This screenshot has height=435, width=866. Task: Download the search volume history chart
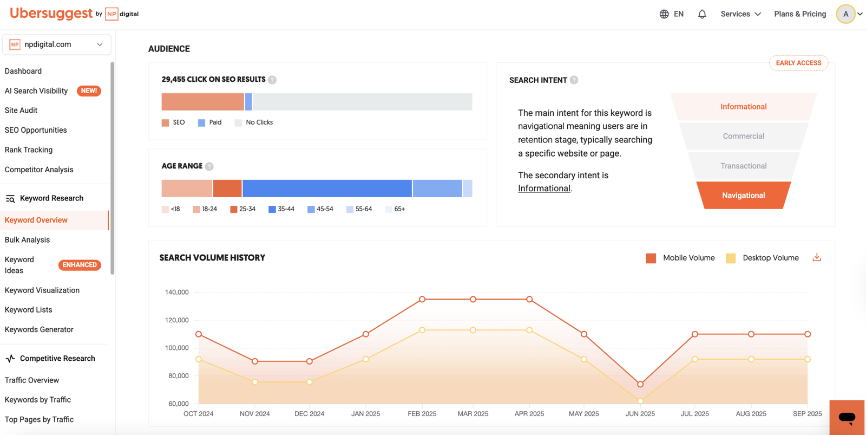point(817,257)
